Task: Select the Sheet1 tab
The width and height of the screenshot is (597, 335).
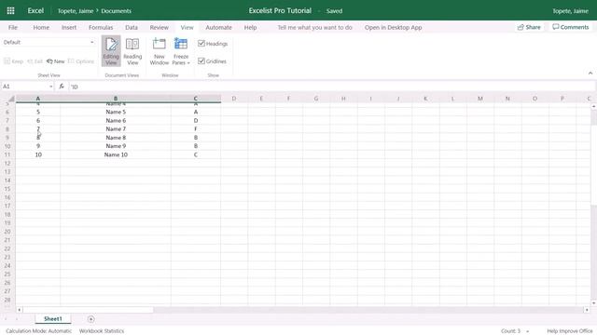Action: (53, 319)
